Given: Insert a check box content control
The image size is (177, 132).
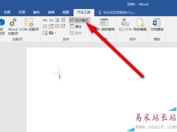Looking at the screenshot, I should coord(45,26).
